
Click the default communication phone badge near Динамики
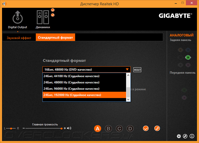tap(53, 15)
